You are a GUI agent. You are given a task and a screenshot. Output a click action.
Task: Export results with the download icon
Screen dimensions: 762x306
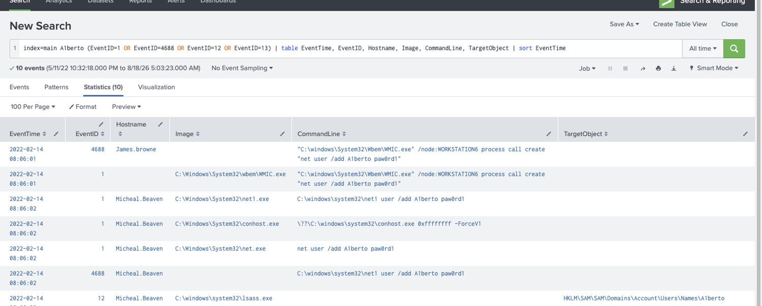(674, 69)
